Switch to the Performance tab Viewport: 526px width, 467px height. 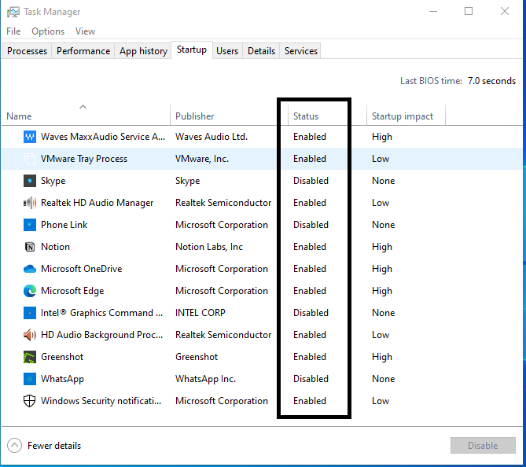pos(83,50)
